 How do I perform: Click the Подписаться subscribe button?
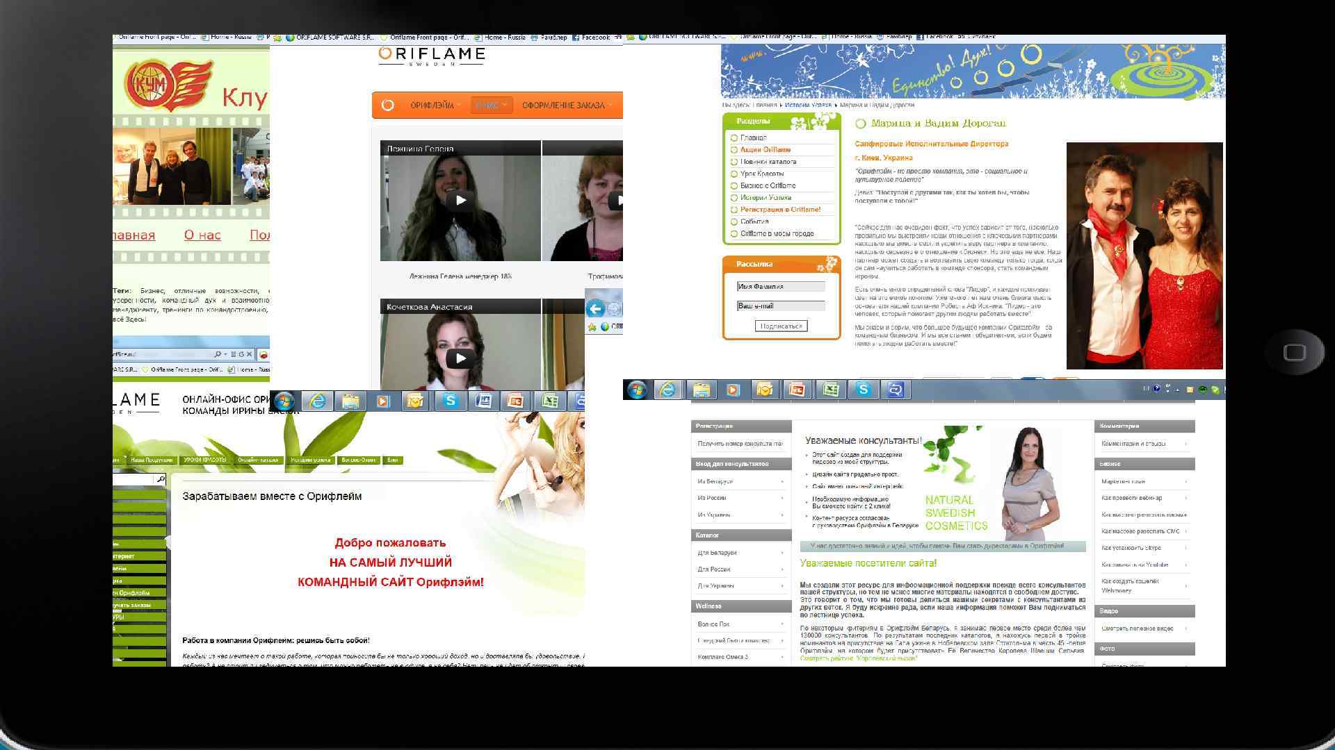click(x=781, y=326)
